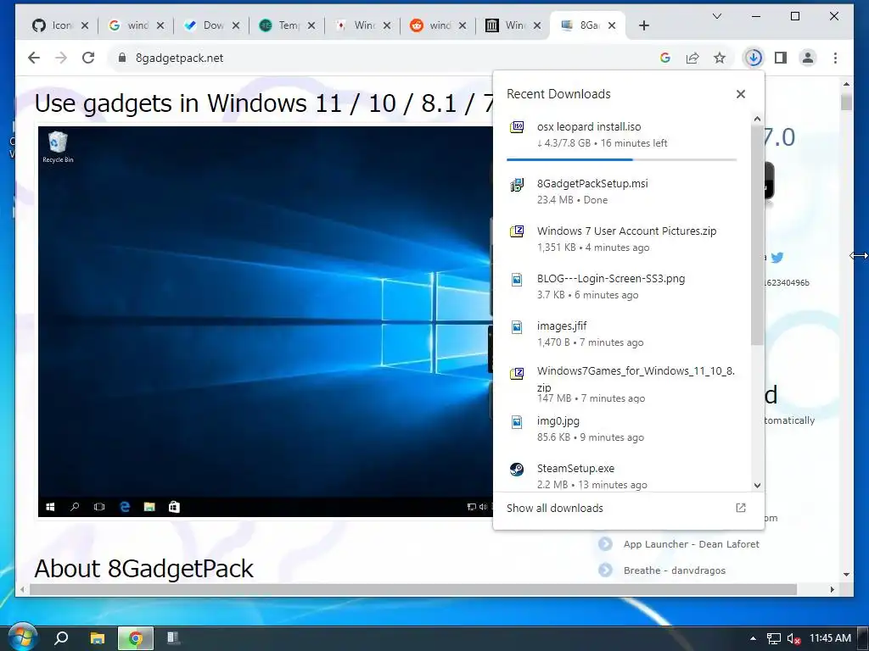Viewport: 869px width, 651px height.
Task: Click the muted volume tray icon
Action: [793, 639]
